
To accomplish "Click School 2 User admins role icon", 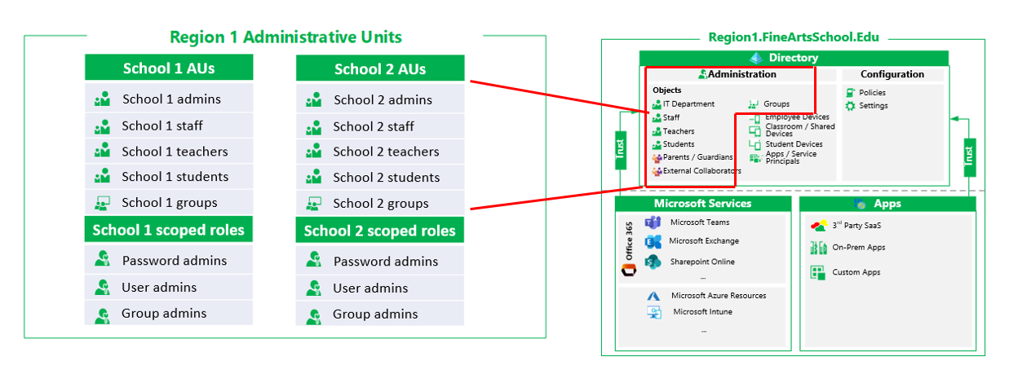I will click(x=313, y=288).
